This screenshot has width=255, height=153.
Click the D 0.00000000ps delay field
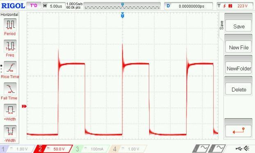click(189, 6)
